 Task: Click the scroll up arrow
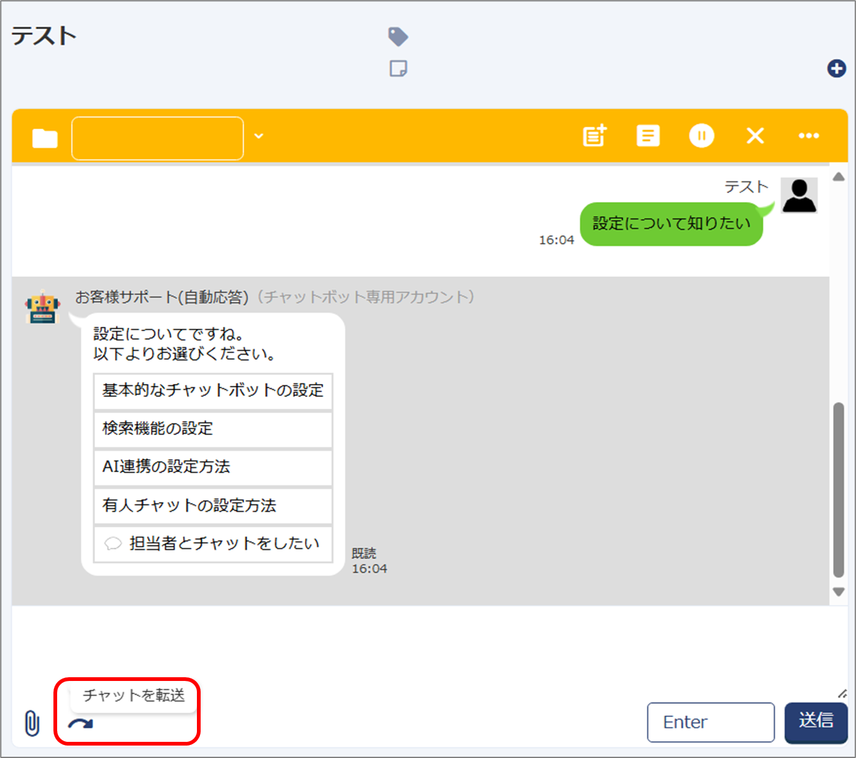pyautogui.click(x=839, y=177)
